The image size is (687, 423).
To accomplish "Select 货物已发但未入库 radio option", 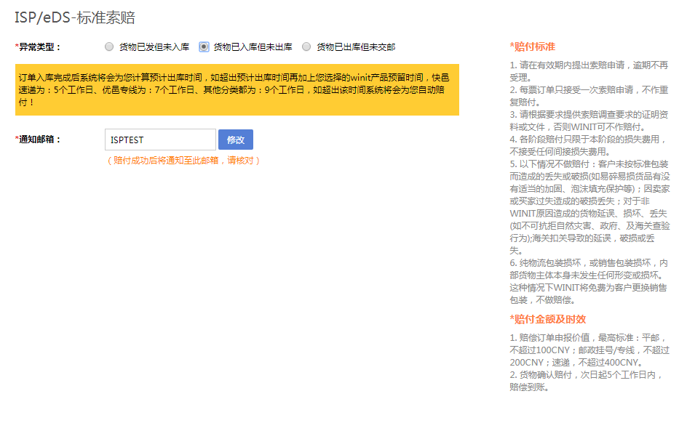I will coord(109,47).
